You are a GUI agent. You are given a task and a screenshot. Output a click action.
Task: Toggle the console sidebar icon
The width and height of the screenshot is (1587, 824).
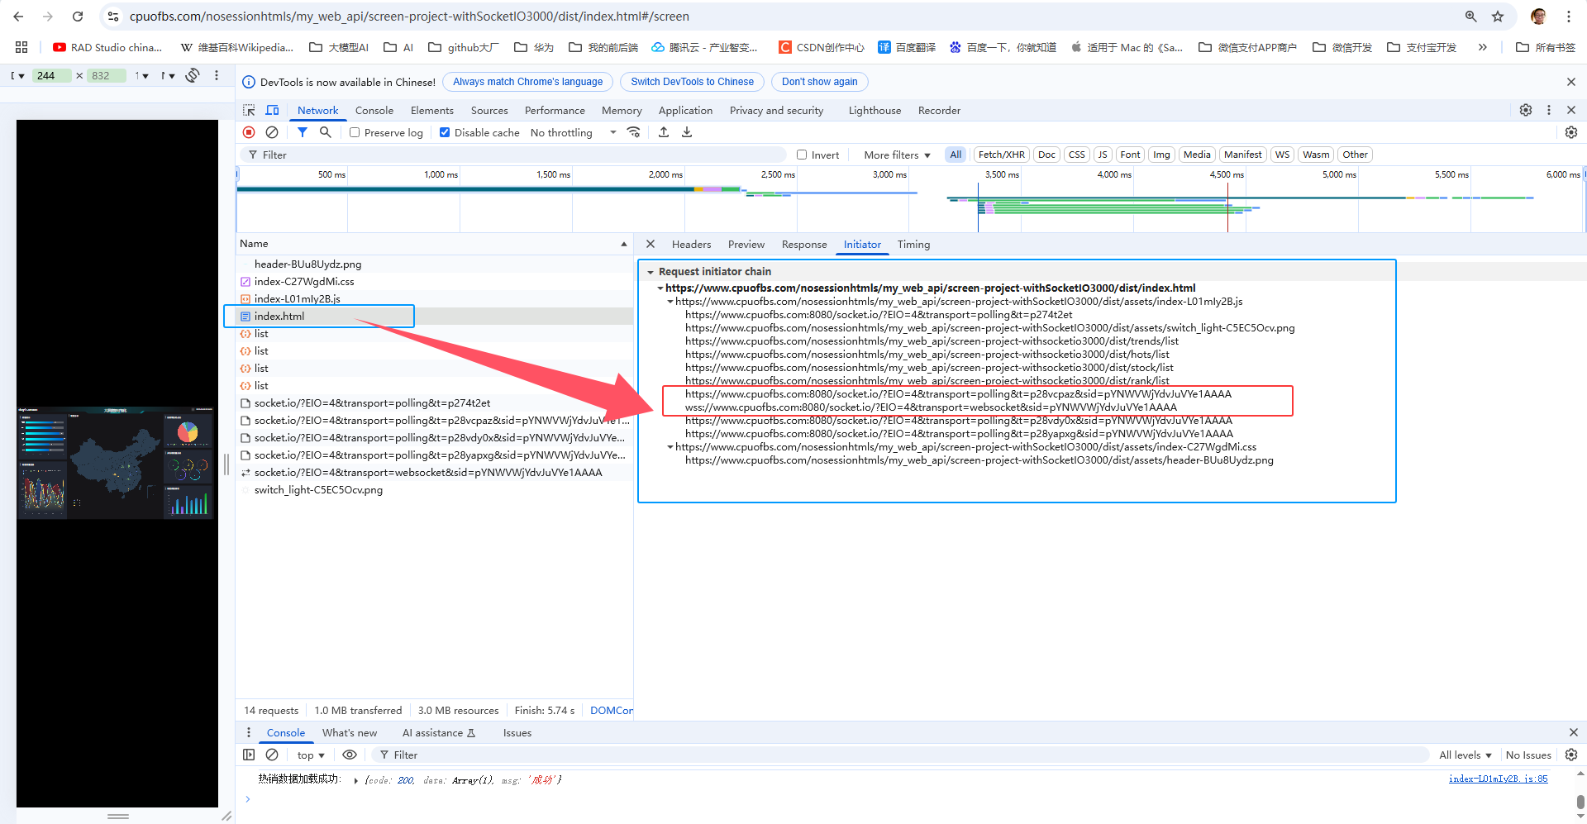click(x=249, y=755)
